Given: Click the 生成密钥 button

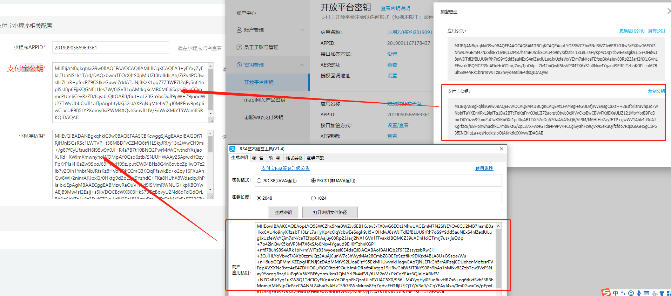Looking at the screenshot, I should (x=283, y=213).
